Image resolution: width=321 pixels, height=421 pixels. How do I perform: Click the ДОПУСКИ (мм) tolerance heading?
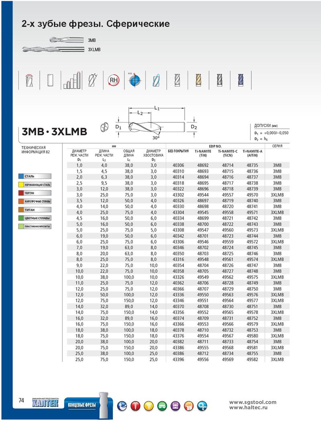tap(266, 126)
